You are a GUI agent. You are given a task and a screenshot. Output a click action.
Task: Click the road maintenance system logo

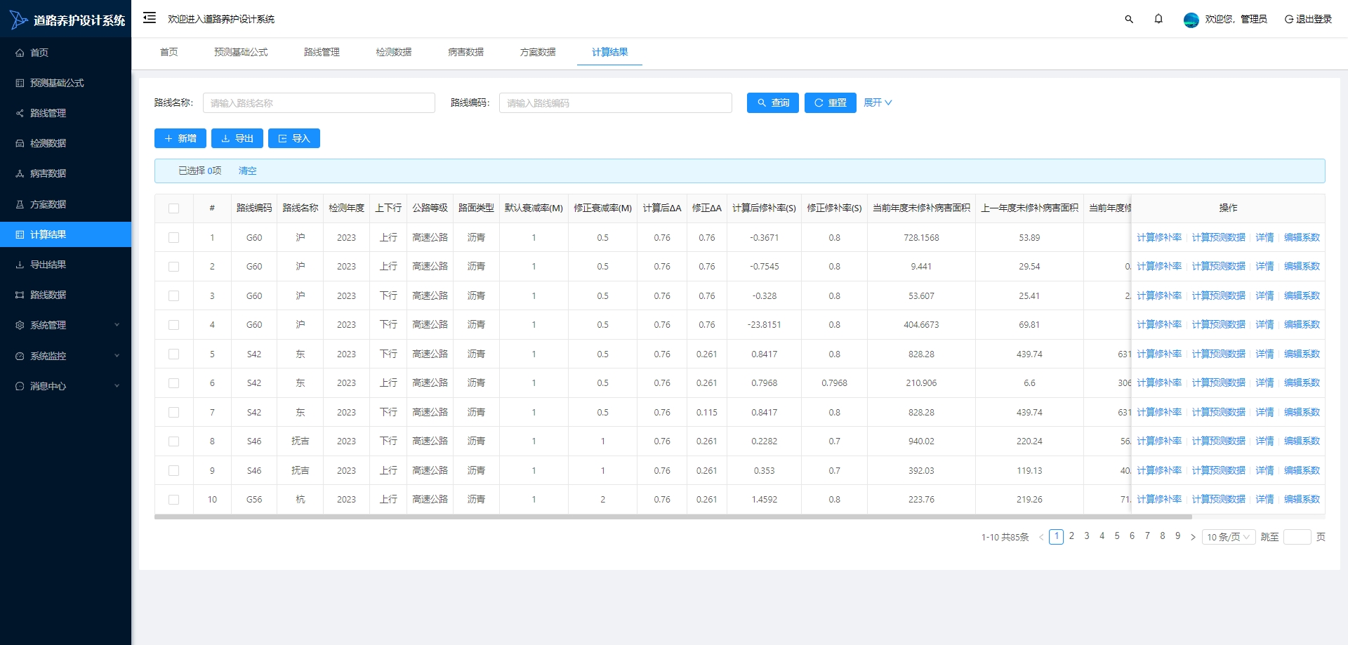click(18, 20)
